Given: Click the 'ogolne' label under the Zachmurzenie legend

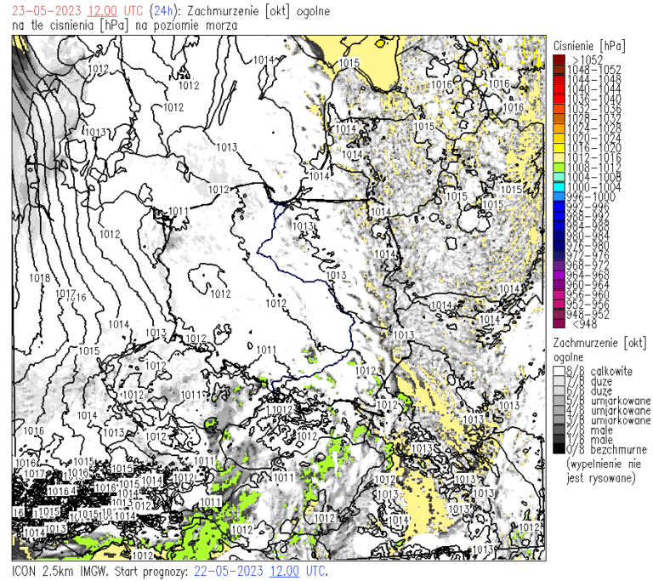Looking at the screenshot, I should coord(568,357).
